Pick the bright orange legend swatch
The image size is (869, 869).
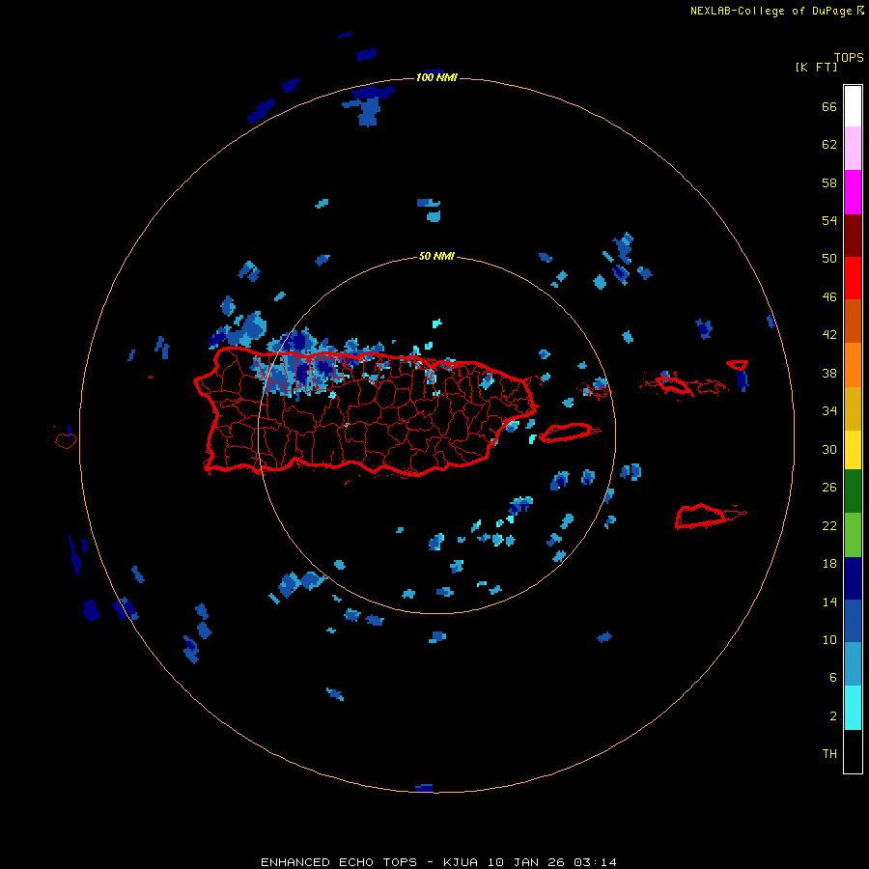(853, 365)
